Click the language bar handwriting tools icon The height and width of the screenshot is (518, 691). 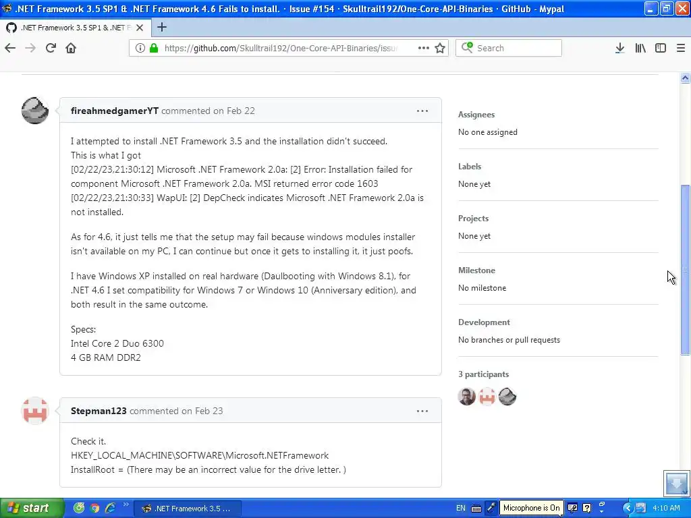click(572, 508)
